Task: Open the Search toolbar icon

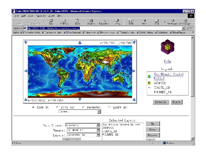Action: (x=91, y=22)
